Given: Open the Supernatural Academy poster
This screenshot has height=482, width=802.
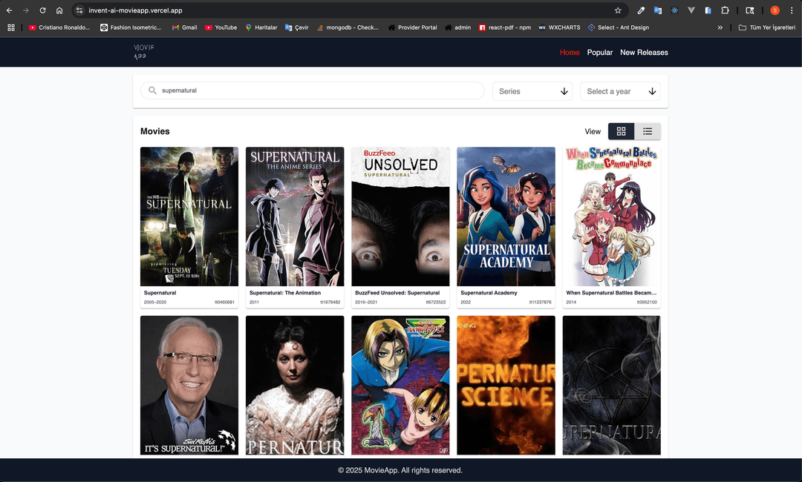Looking at the screenshot, I should tap(506, 217).
